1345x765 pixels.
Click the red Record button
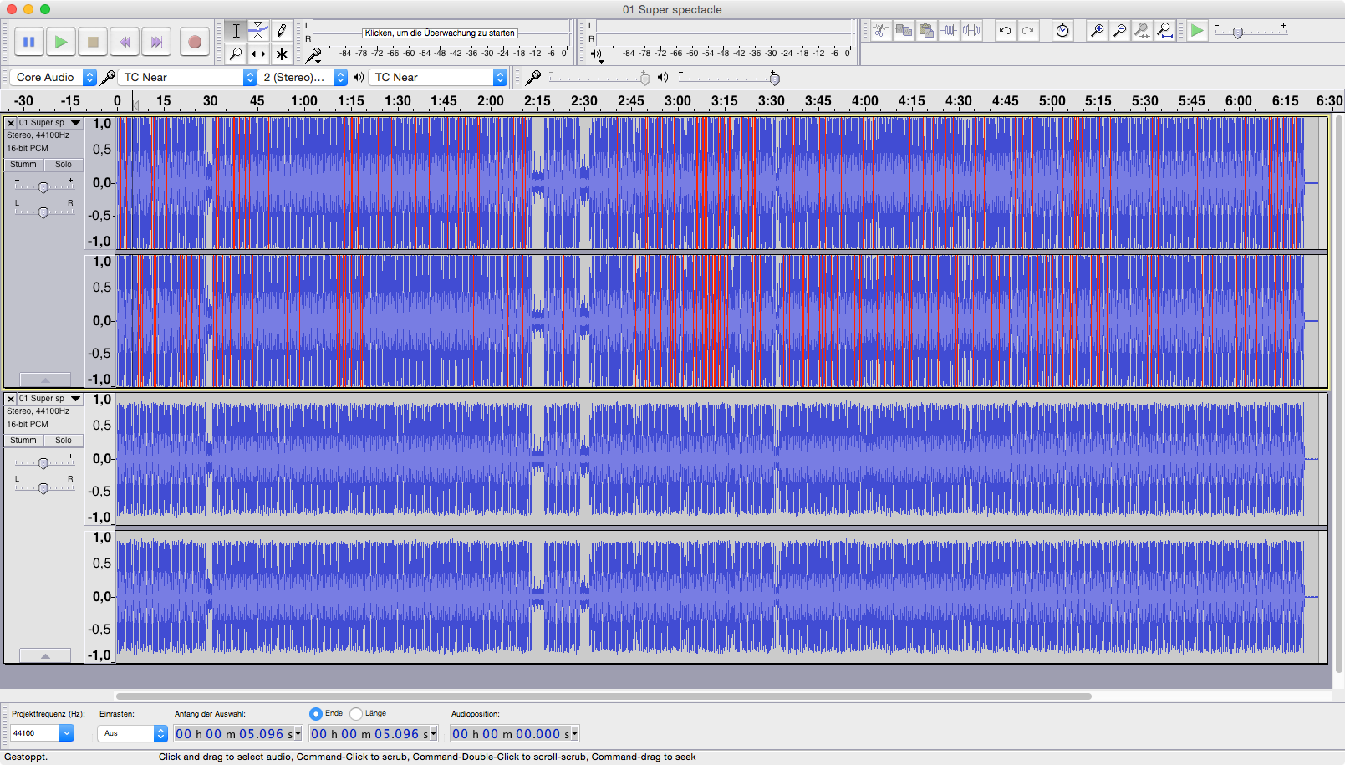(195, 42)
